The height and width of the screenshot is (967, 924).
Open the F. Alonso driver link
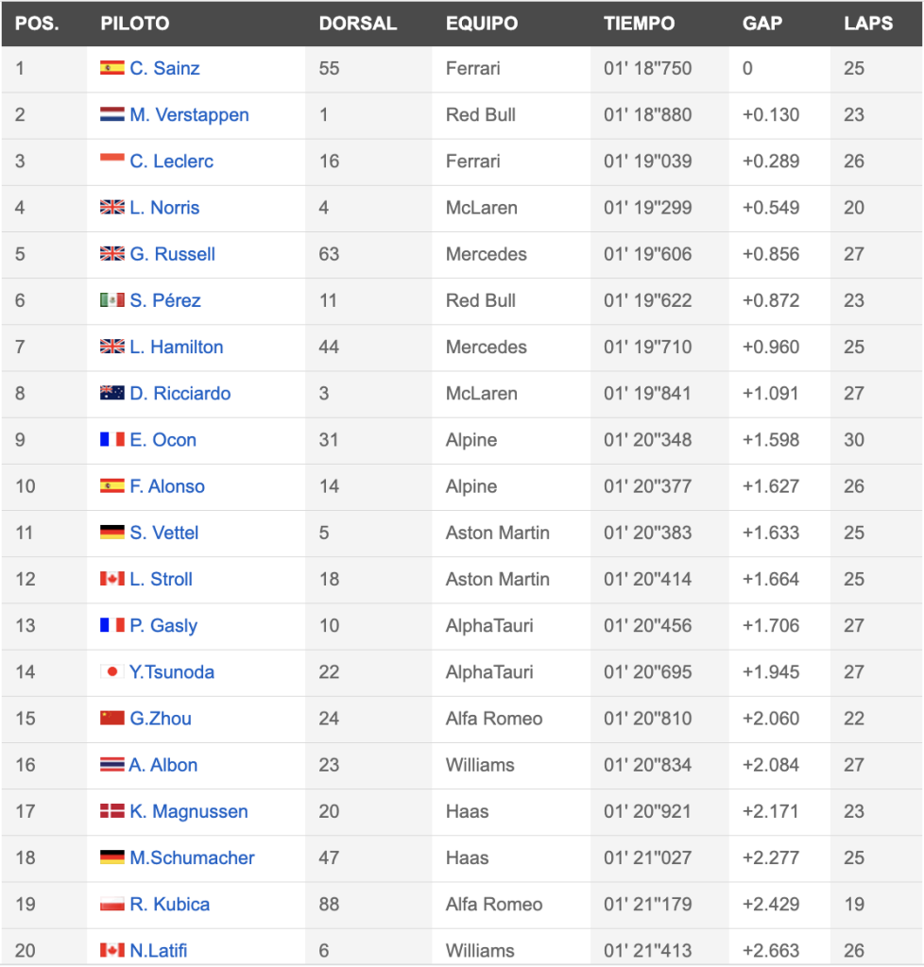click(x=167, y=486)
